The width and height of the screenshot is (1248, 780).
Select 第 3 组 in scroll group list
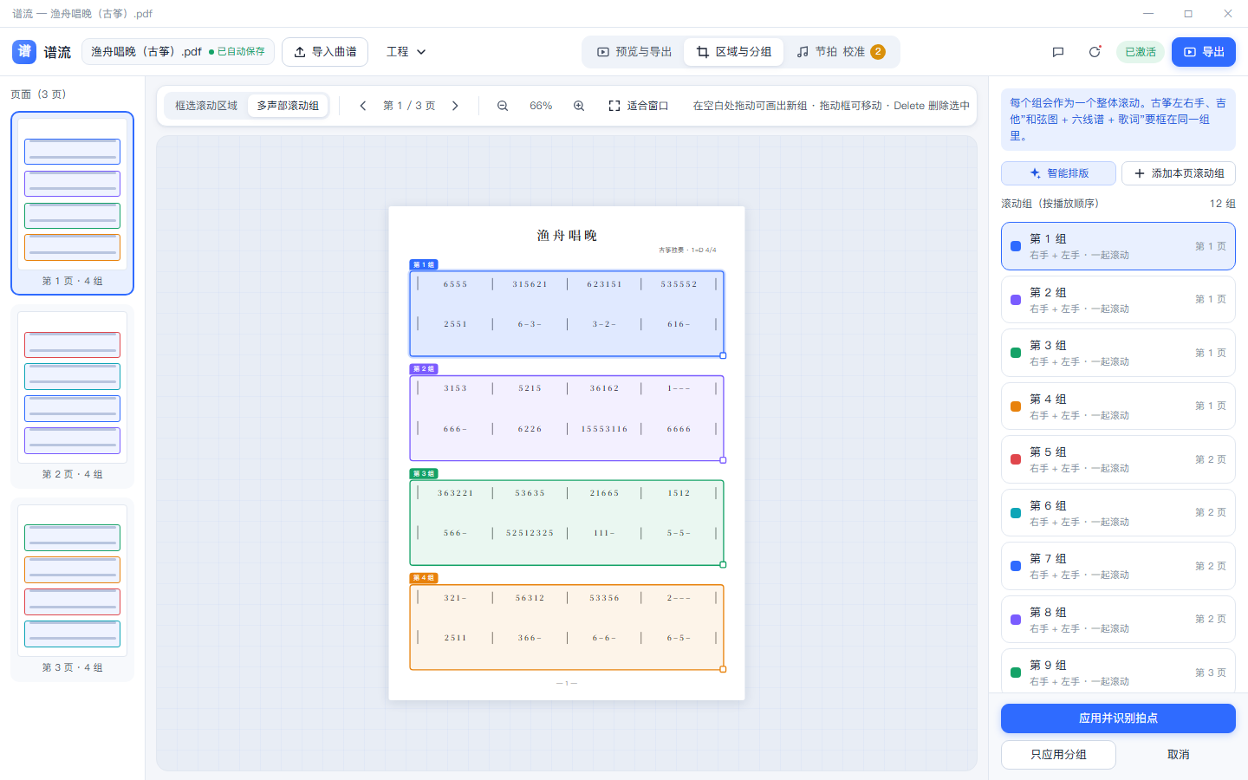[x=1118, y=353]
